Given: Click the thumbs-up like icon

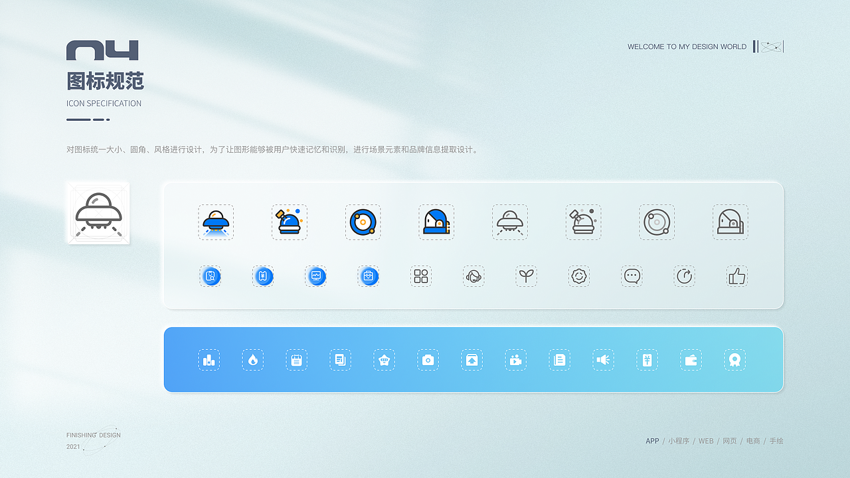Looking at the screenshot, I should pyautogui.click(x=737, y=276).
